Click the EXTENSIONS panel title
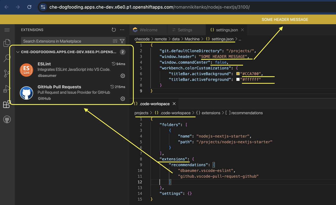This screenshot has width=336, height=205. click(x=32, y=30)
